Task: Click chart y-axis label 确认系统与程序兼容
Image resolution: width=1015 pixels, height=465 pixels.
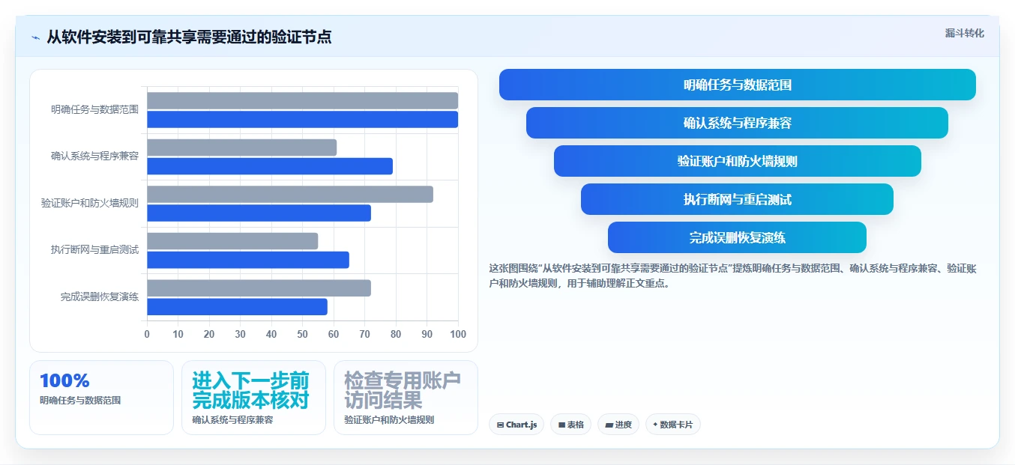Action: [94, 156]
